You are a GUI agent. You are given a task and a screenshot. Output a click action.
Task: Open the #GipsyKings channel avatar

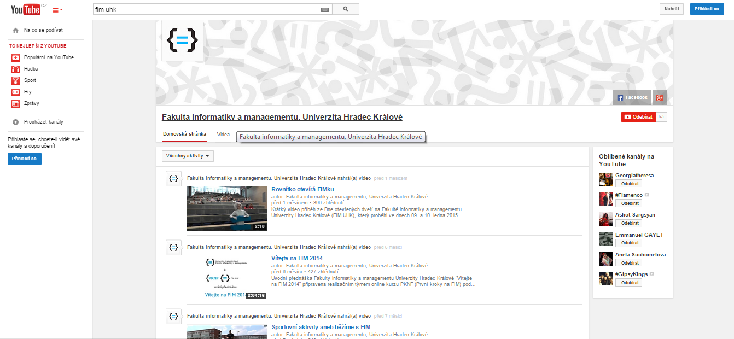(x=605, y=278)
